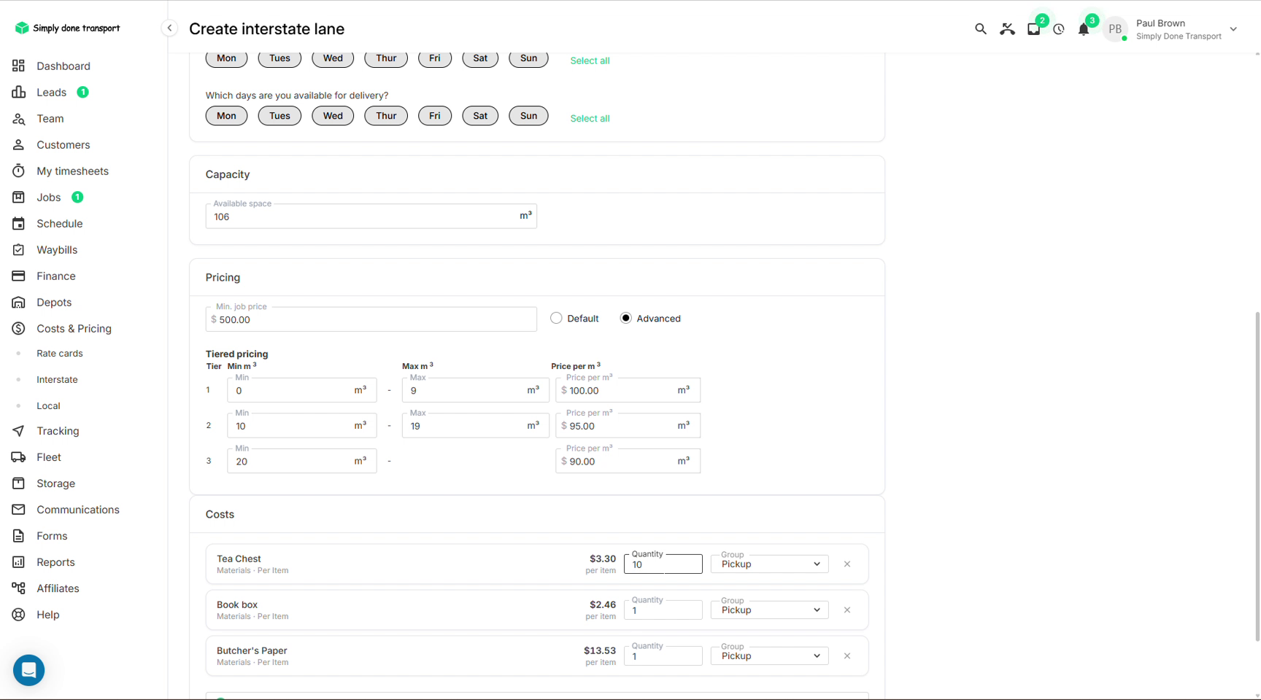1261x700 pixels.
Task: Open Butcher's Paper Group dropdown
Action: [x=769, y=656]
